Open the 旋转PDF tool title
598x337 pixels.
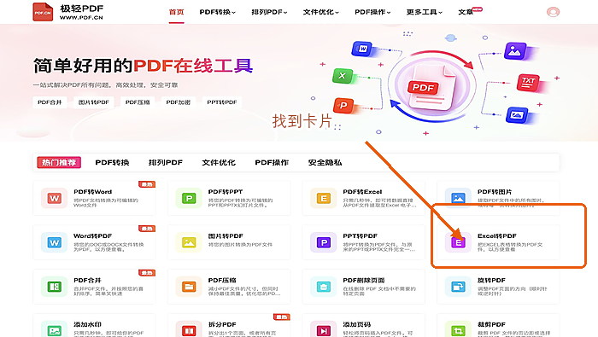pyautogui.click(x=491, y=280)
